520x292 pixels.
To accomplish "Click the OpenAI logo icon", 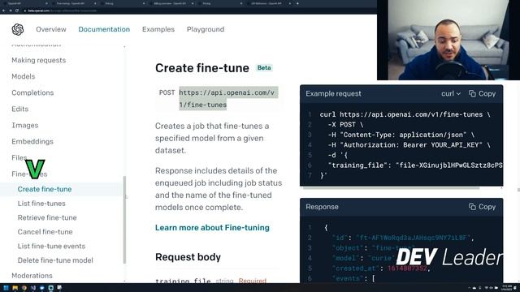I will click(x=18, y=29).
